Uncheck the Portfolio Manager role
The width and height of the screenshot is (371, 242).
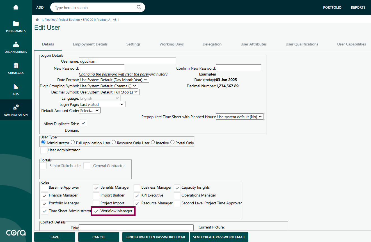44,204
